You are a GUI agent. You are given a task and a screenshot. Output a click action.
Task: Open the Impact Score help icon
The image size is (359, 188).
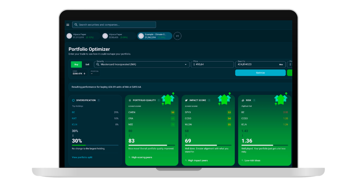[209, 100]
